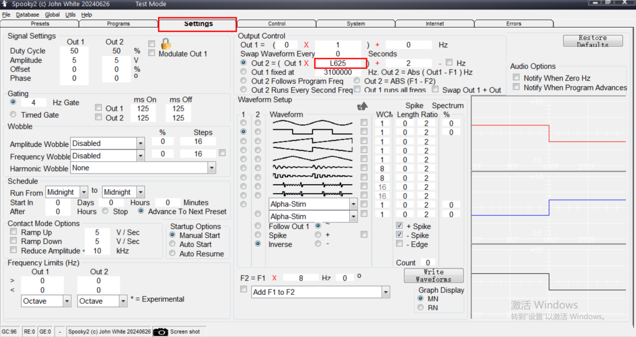The width and height of the screenshot is (636, 337).
Task: Switch to the Programs tab
Action: [x=118, y=24]
